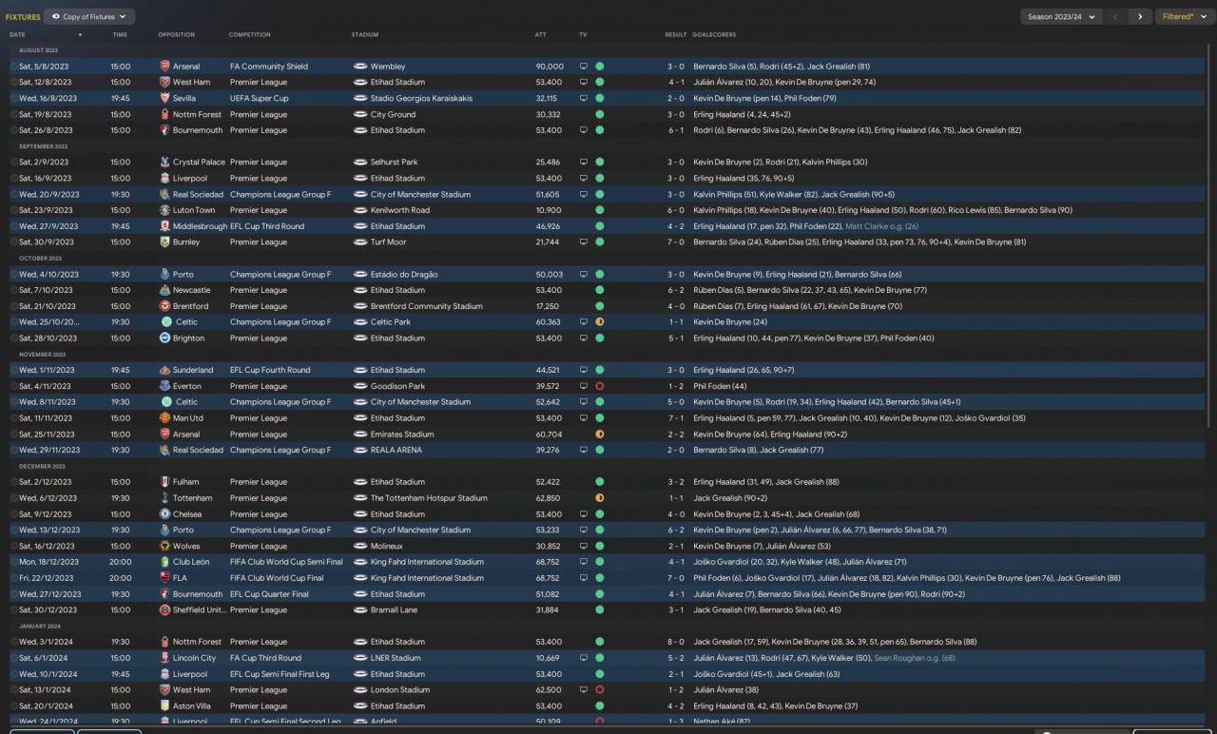
Task: Click the 8 - 0 result against Nottm Forest
Action: [x=676, y=642]
